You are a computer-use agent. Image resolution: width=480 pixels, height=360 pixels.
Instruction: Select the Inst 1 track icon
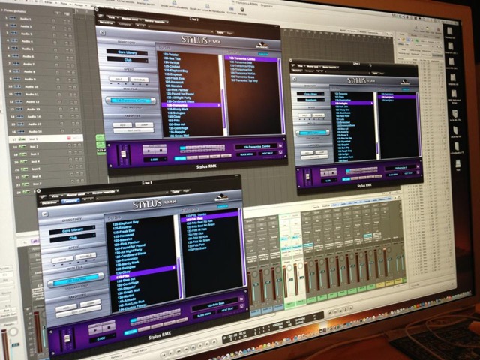22,139
